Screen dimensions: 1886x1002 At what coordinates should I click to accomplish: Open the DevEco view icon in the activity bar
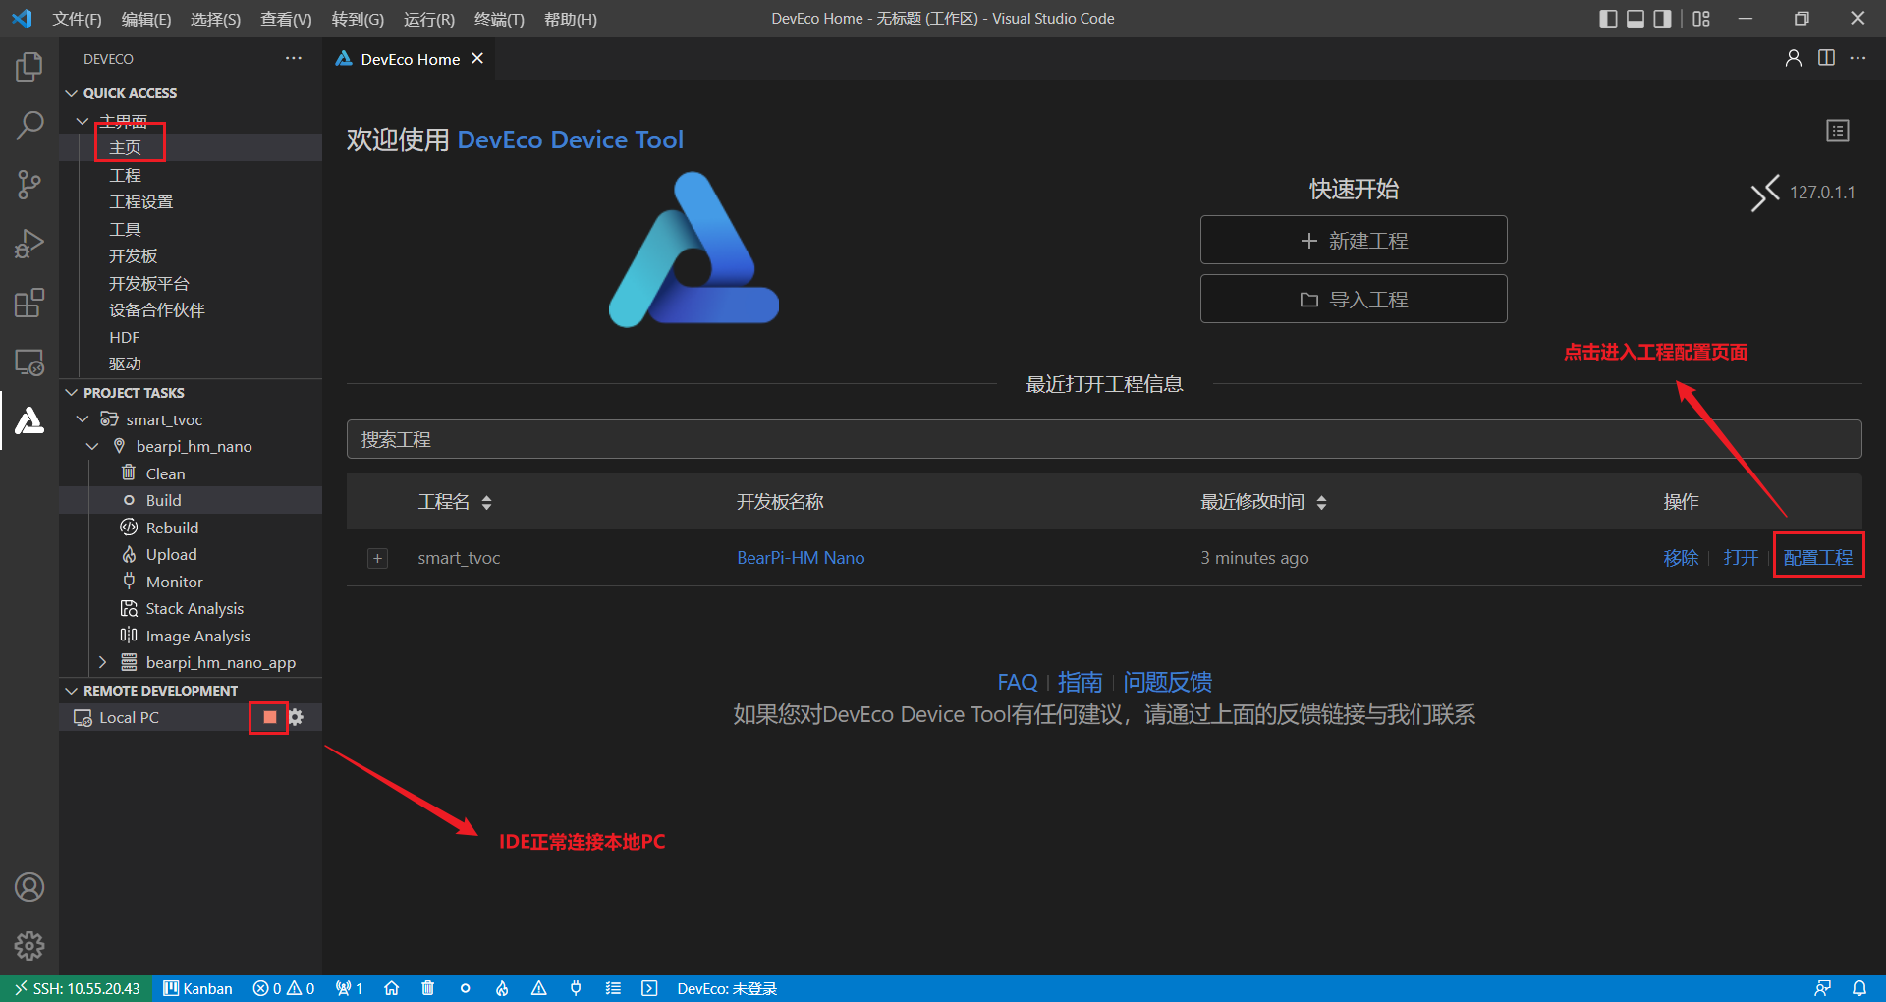tap(29, 420)
